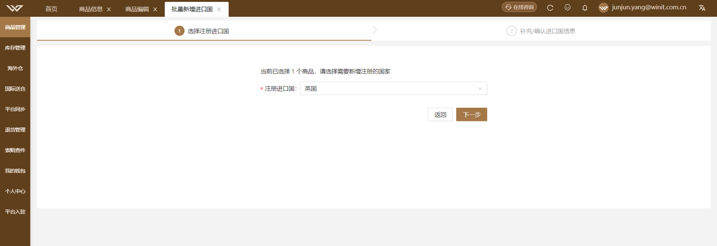Click the 下一步 next button
717x246 pixels.
click(x=472, y=114)
